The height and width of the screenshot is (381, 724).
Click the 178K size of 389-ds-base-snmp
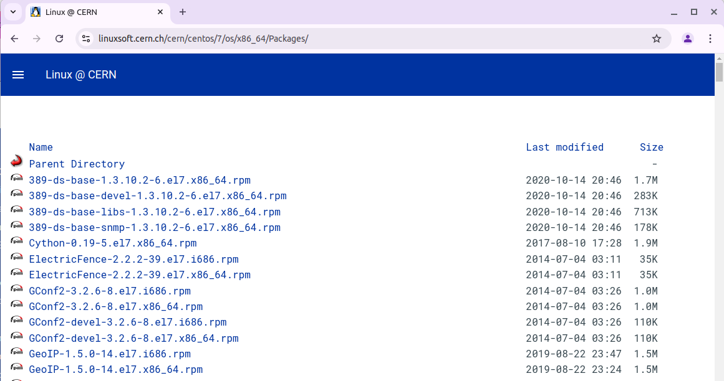(x=645, y=228)
